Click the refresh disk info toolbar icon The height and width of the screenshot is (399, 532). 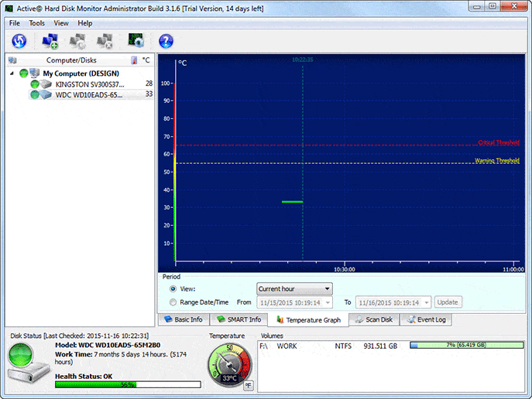[19, 41]
